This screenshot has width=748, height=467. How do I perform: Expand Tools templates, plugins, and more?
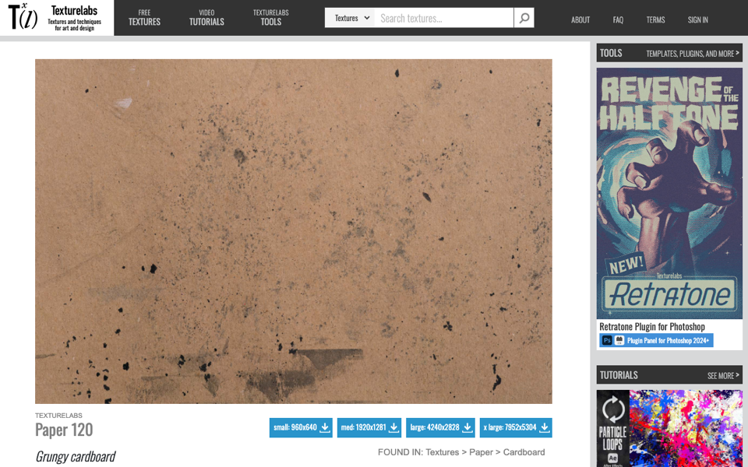(x=692, y=54)
